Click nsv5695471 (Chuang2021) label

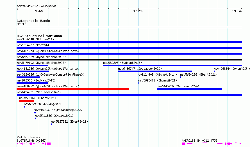click(x=158, y=80)
